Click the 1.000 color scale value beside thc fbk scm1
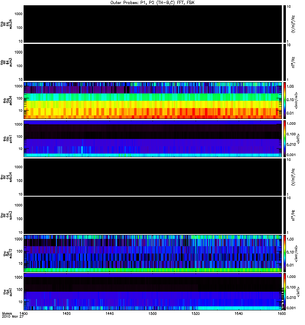The width and height of the screenshot is (305, 325). tap(291, 277)
